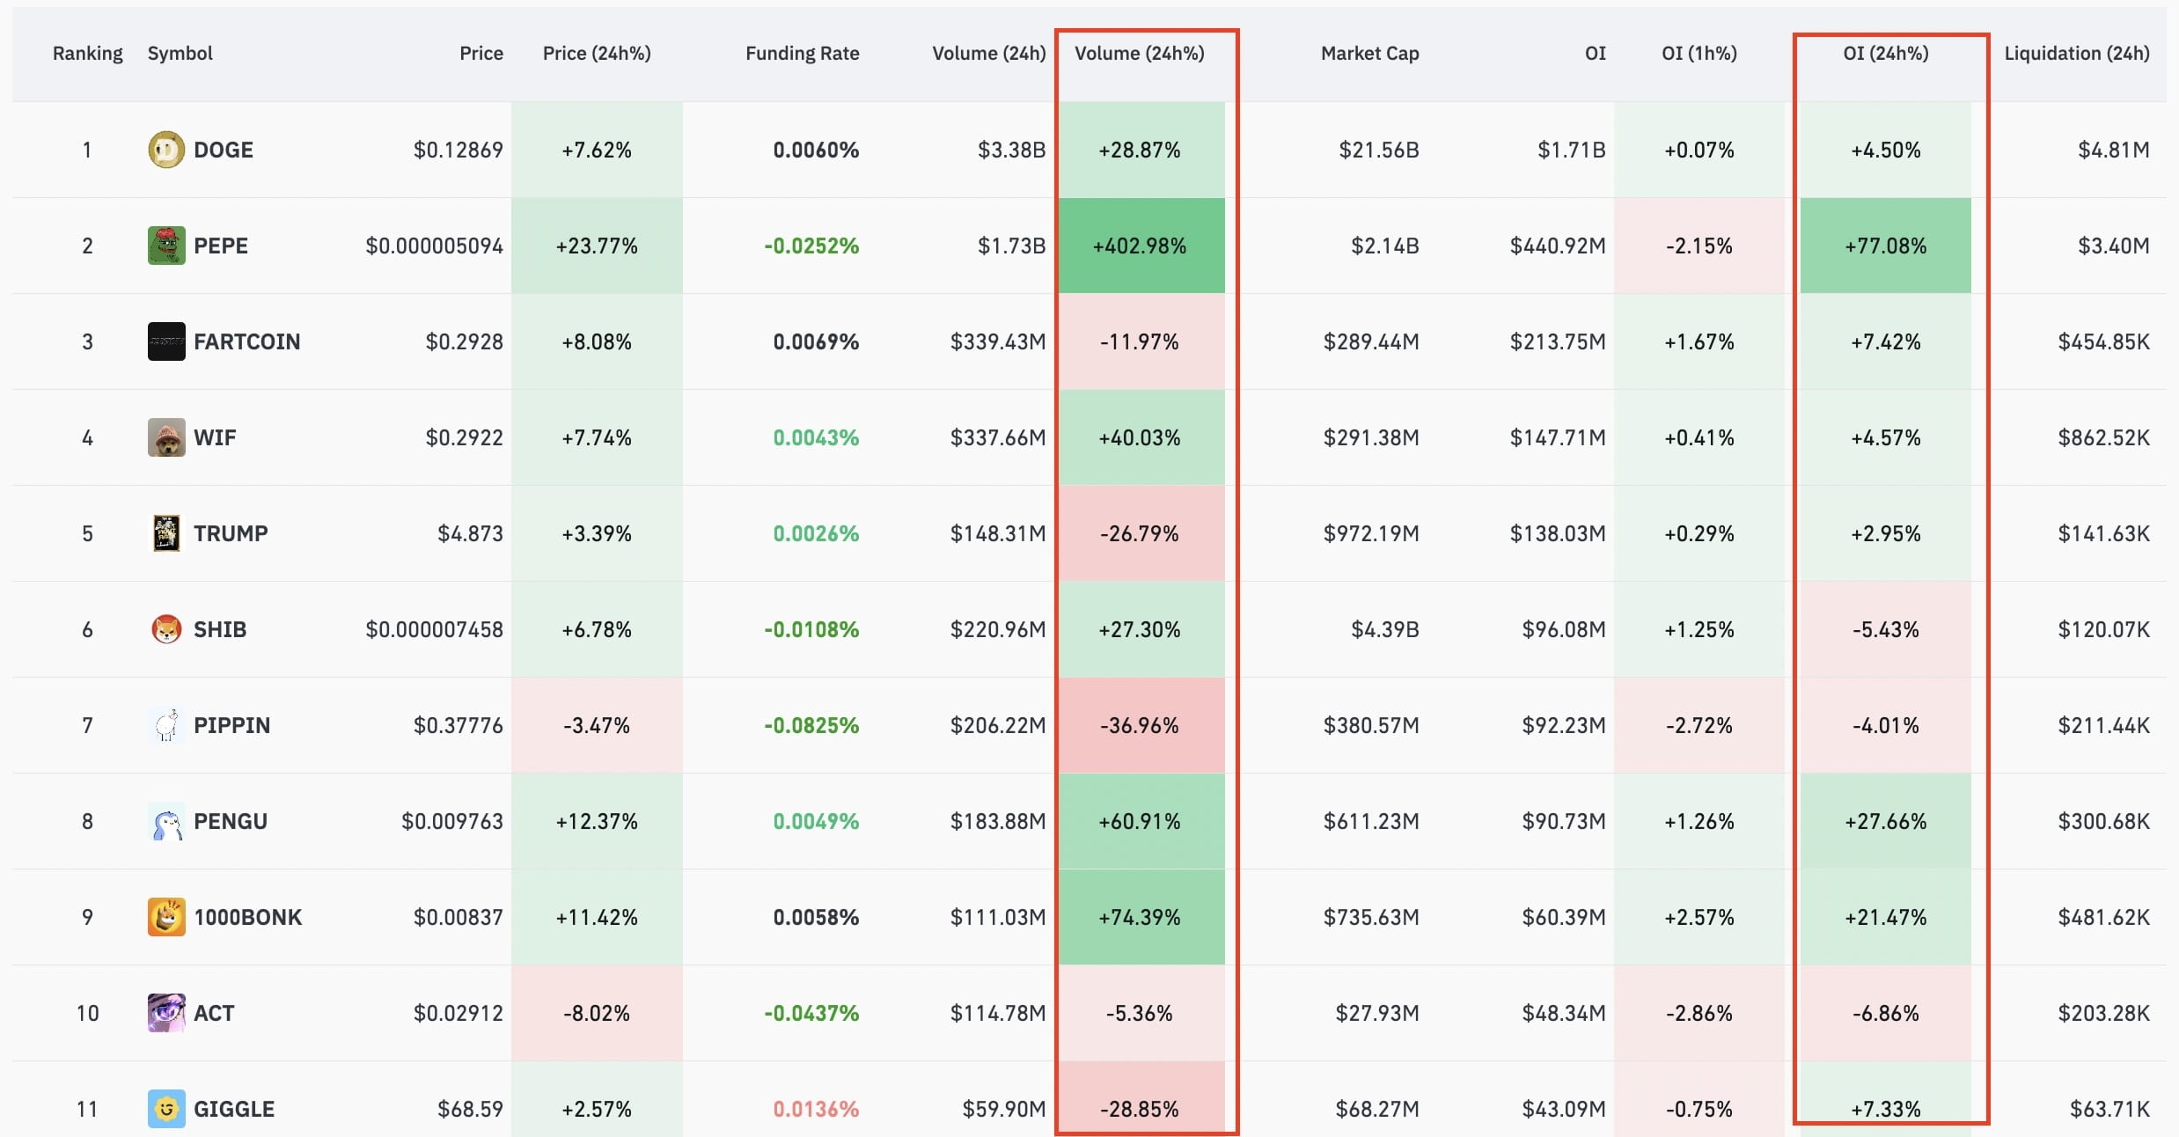This screenshot has width=2179, height=1137.
Task: Click the highlighted OI (24h%) column header
Action: [1887, 53]
